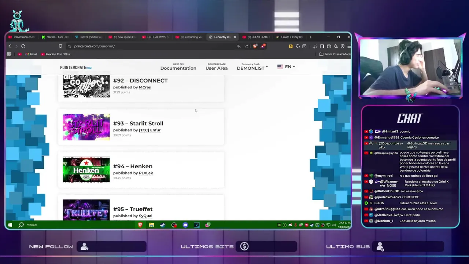Open the #94 – Henken entry
Image resolution: width=469 pixels, height=264 pixels.
[x=133, y=166]
